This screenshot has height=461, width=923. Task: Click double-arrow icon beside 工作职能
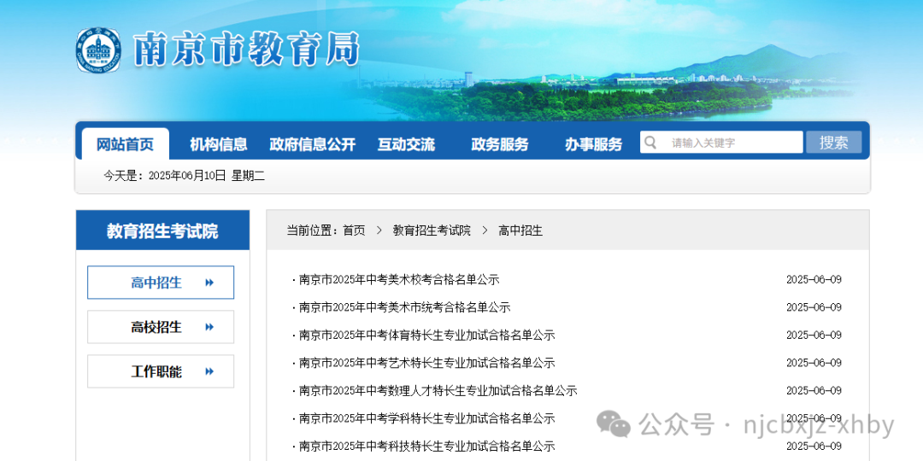(209, 371)
